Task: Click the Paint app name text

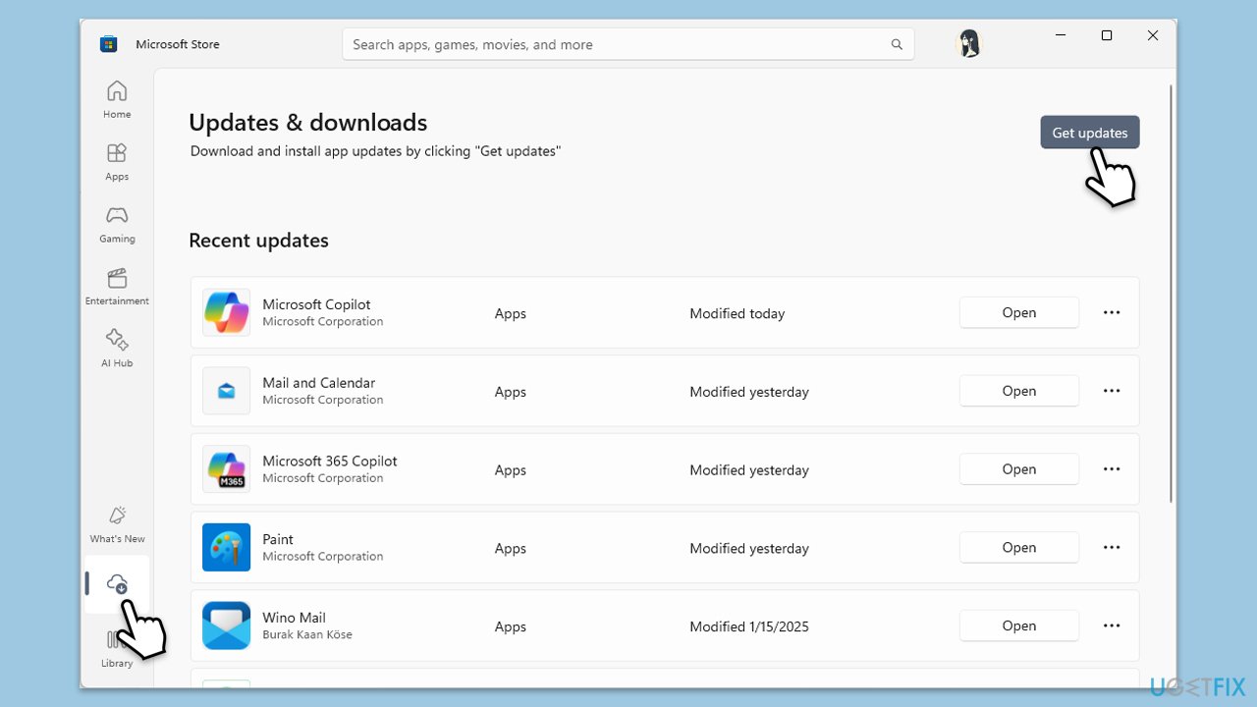Action: [278, 539]
